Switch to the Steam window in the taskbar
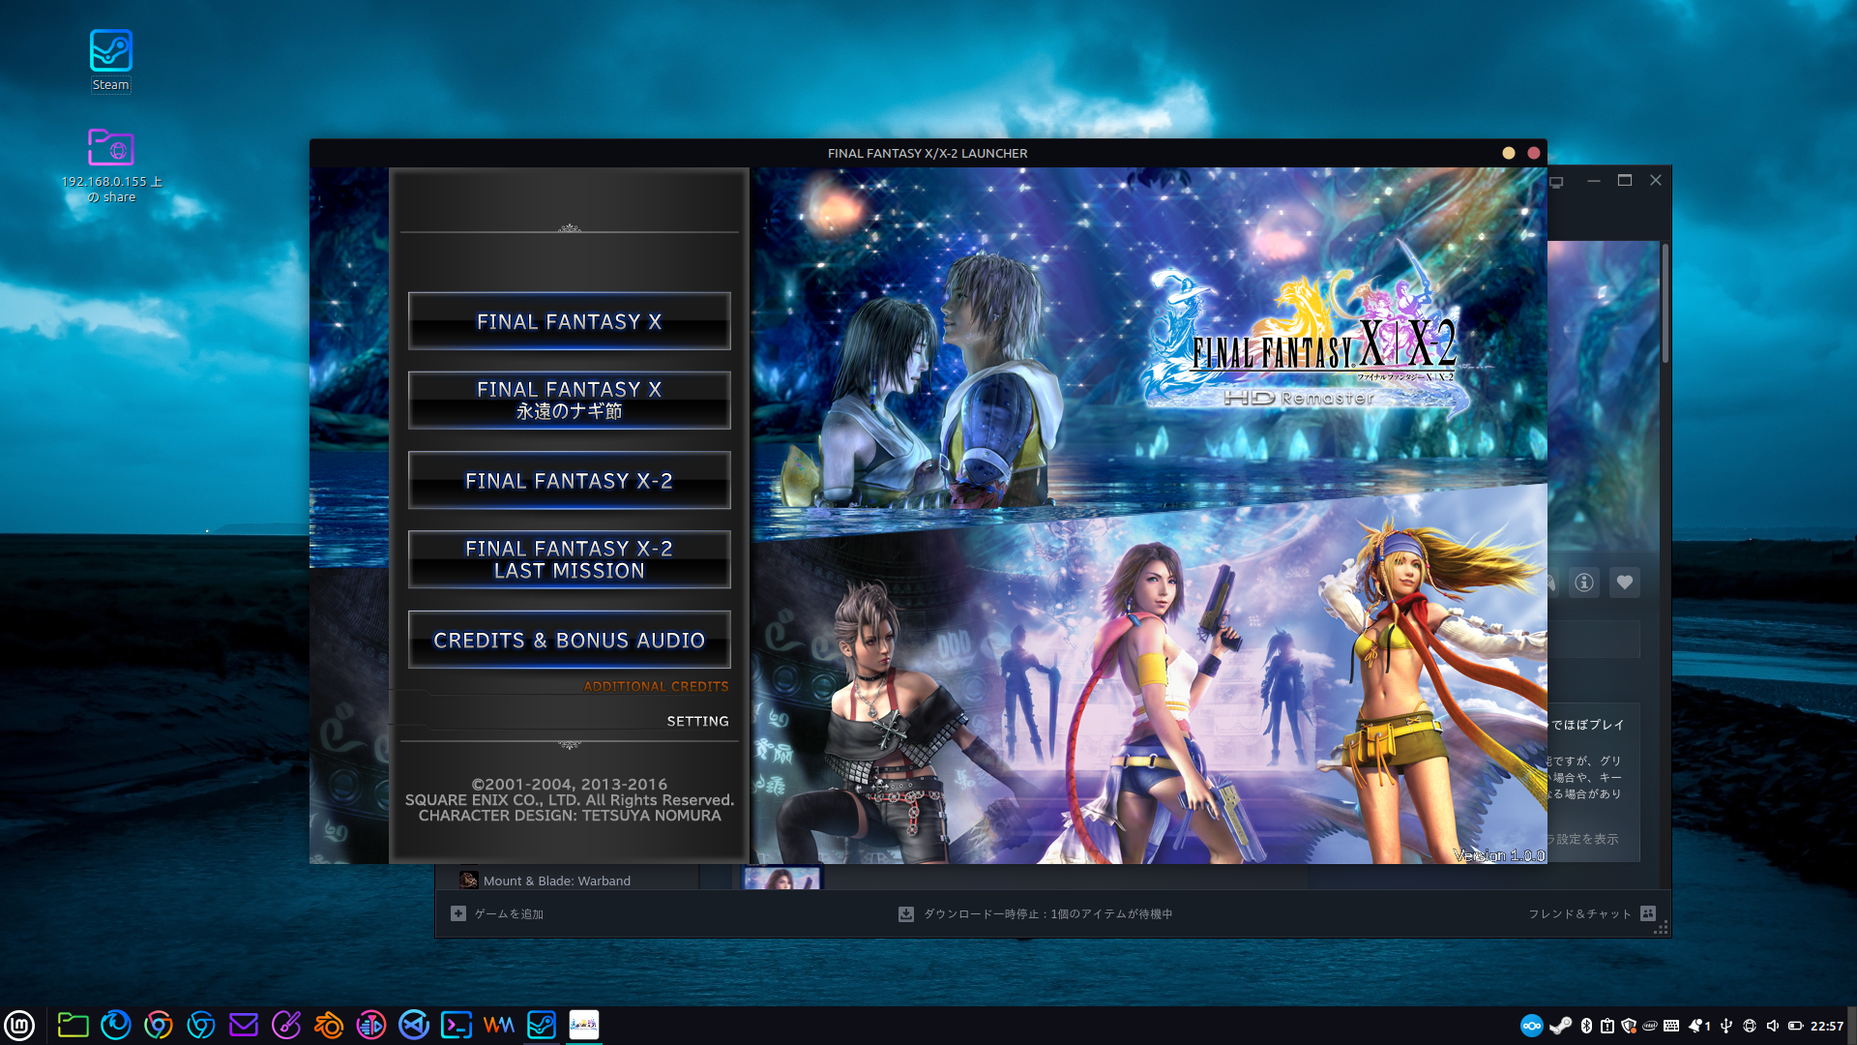Screen dimensions: 1857x1045 point(541,1025)
